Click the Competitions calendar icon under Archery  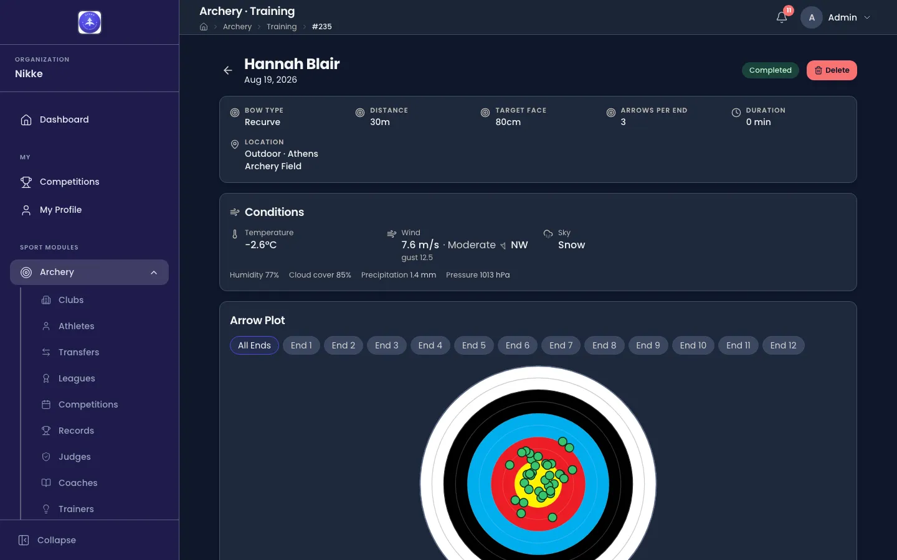coord(46,404)
